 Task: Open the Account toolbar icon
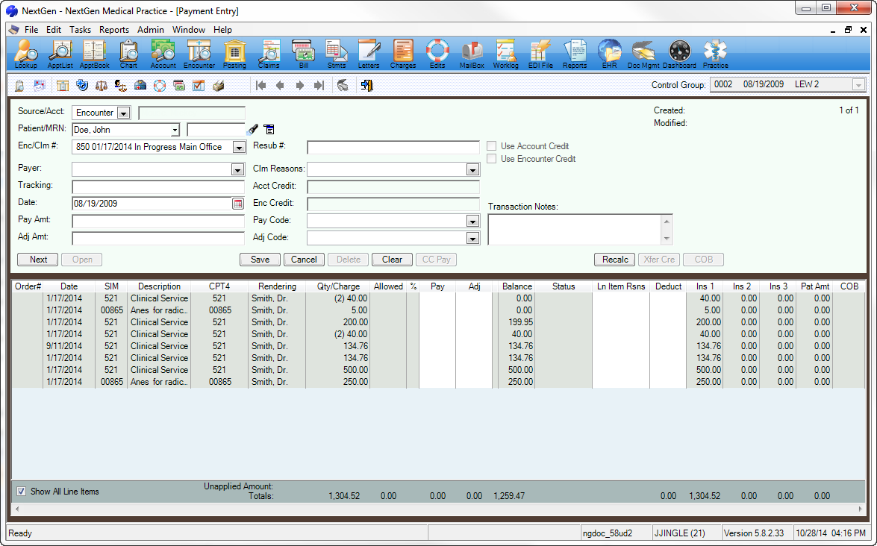tap(163, 54)
